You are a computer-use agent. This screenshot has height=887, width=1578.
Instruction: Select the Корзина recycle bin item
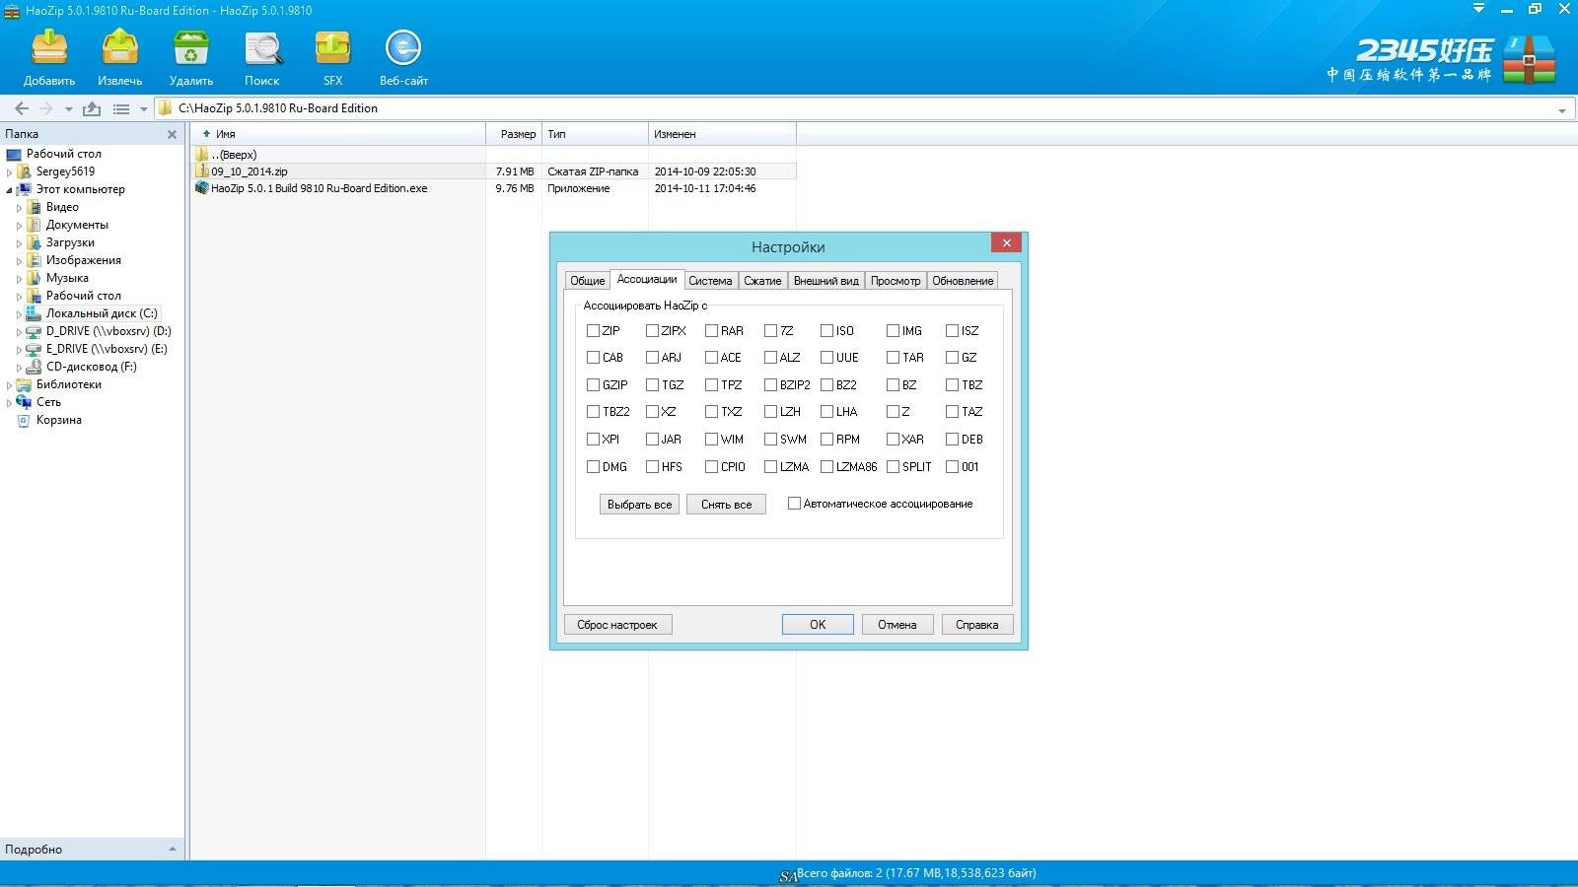click(x=59, y=420)
